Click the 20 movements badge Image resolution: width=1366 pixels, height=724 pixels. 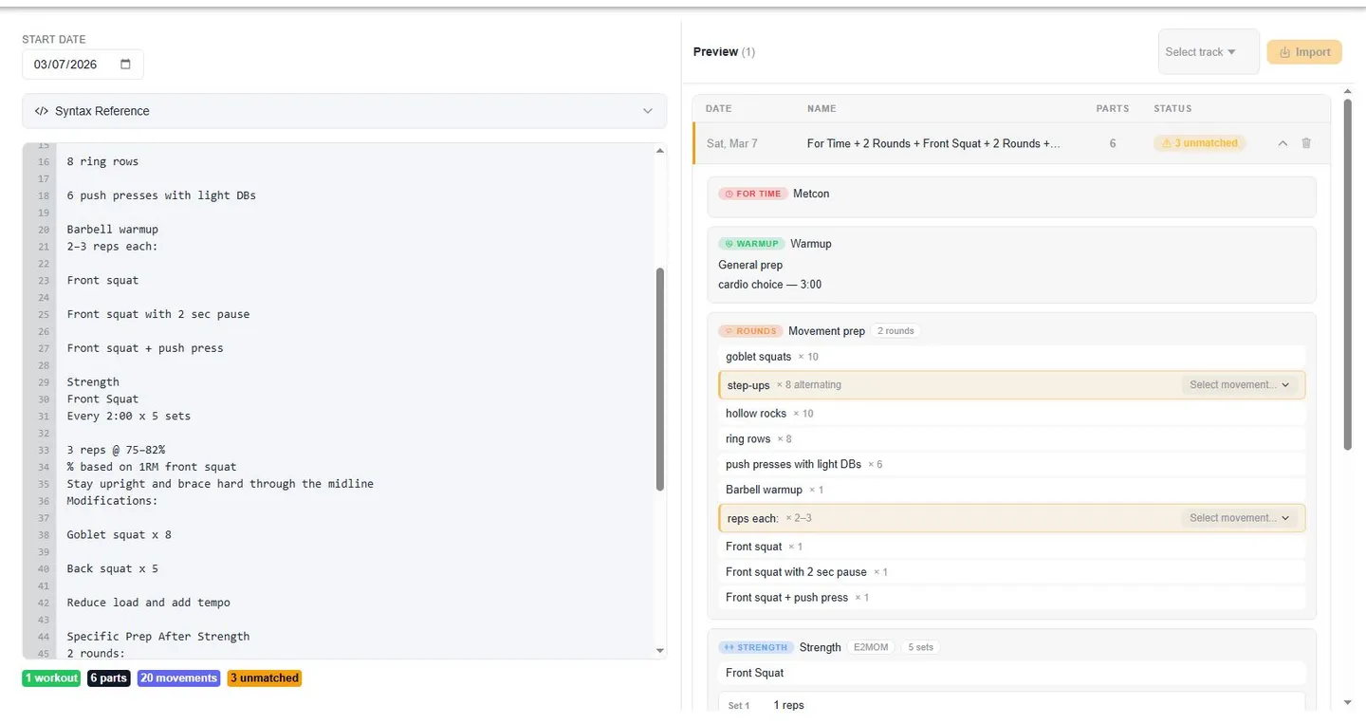click(x=178, y=678)
